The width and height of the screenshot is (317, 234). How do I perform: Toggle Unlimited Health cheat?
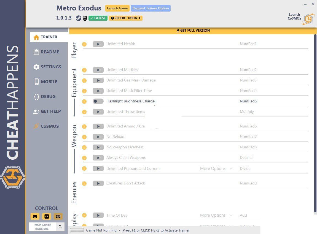click(x=98, y=44)
